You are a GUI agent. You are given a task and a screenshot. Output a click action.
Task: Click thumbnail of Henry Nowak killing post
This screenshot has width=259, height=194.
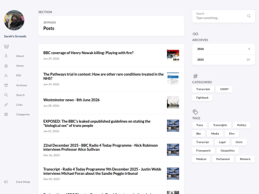tap(173, 55)
